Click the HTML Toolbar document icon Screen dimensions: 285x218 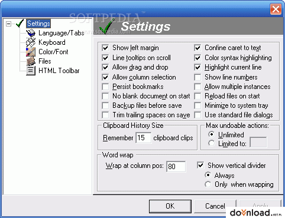[x=31, y=71]
